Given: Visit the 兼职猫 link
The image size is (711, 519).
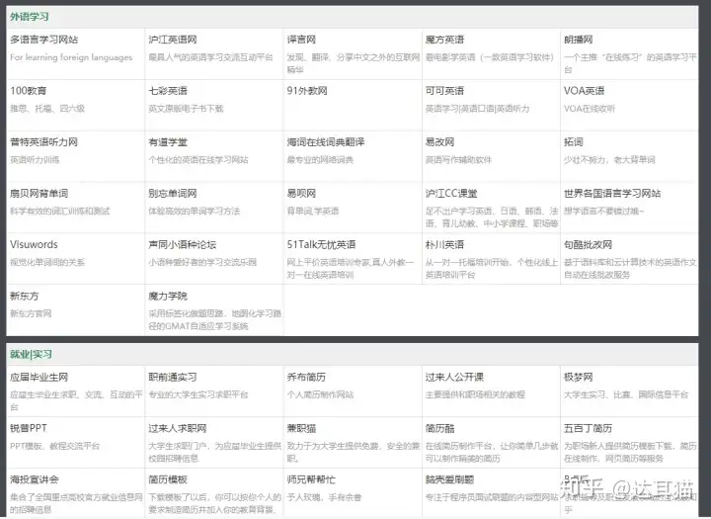Looking at the screenshot, I should tap(301, 428).
